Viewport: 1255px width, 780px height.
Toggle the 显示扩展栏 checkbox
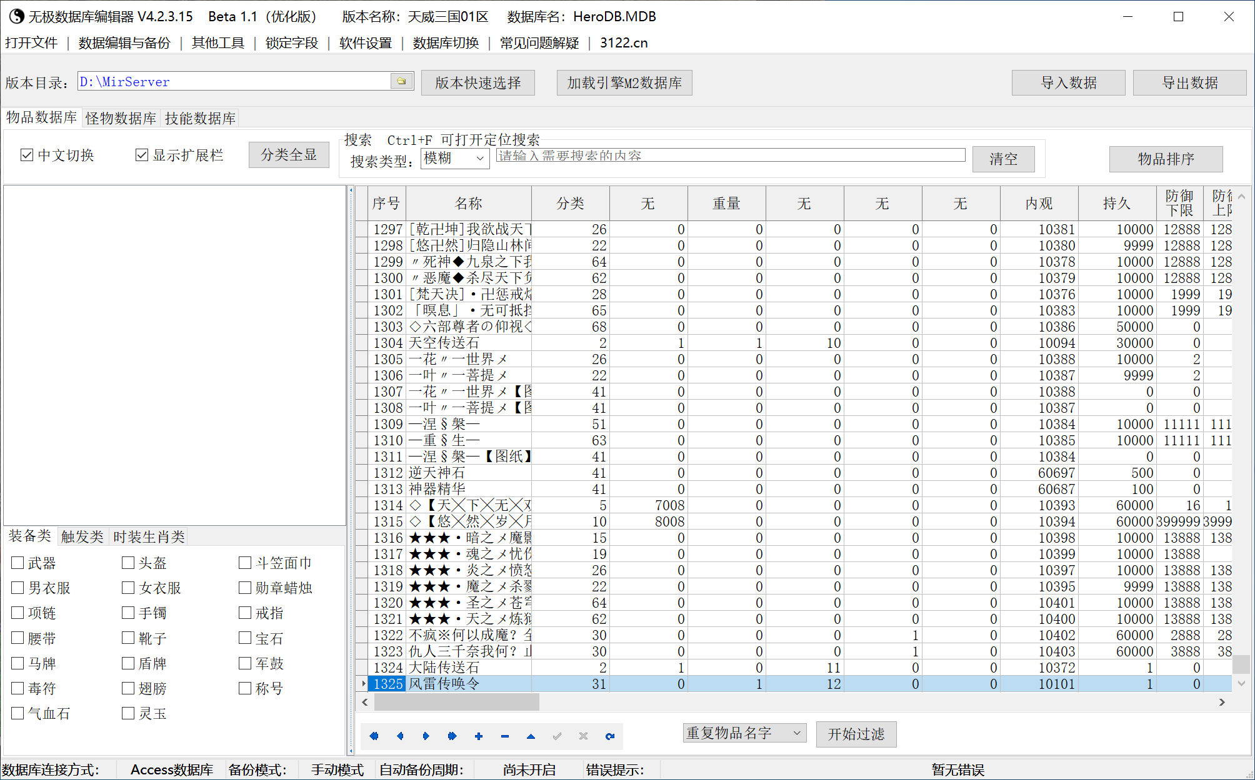pyautogui.click(x=142, y=155)
